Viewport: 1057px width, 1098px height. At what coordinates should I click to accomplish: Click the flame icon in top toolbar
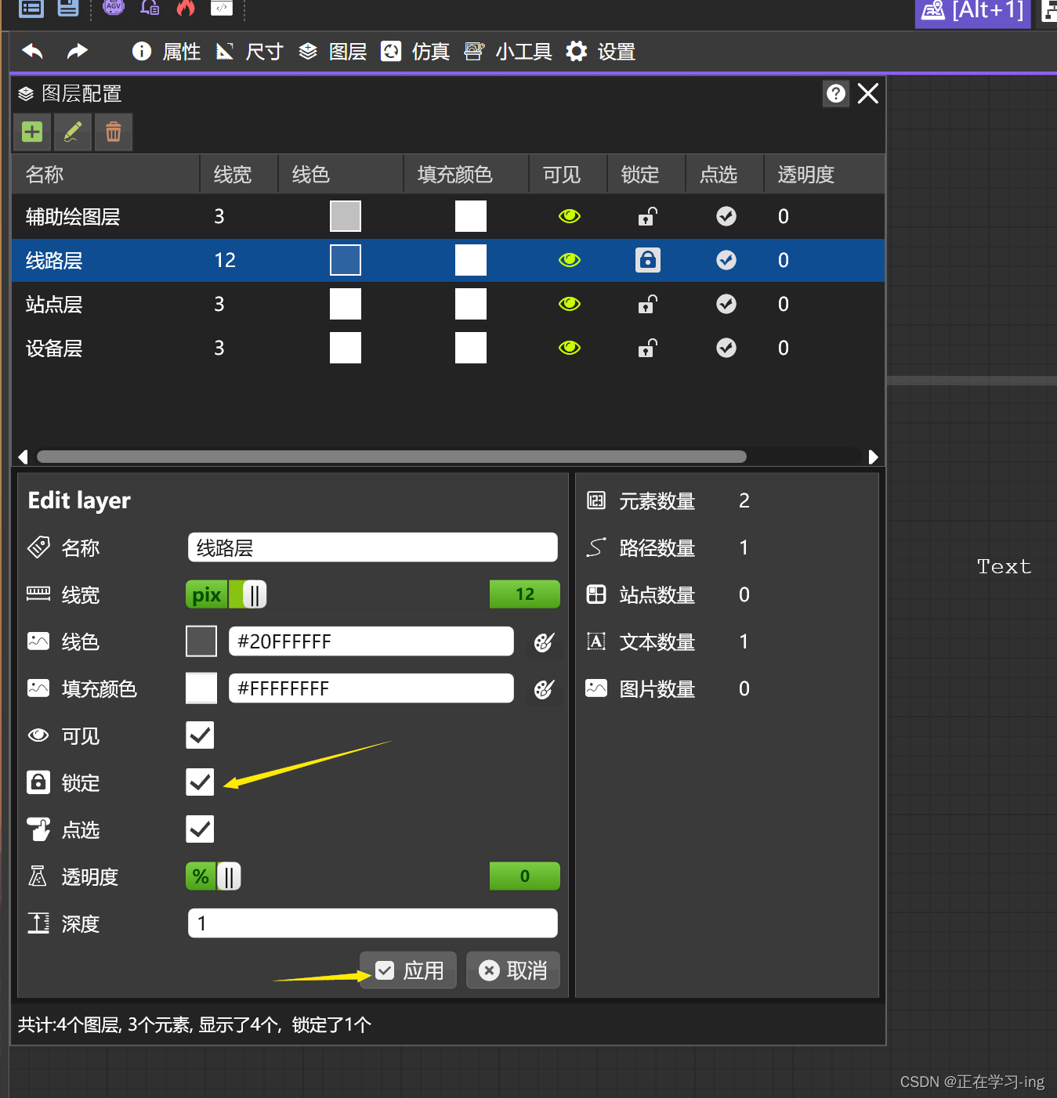[x=186, y=8]
